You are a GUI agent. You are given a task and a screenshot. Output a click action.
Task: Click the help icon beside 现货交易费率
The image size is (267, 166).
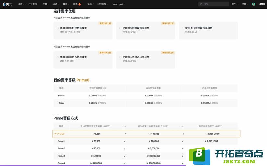(105, 88)
